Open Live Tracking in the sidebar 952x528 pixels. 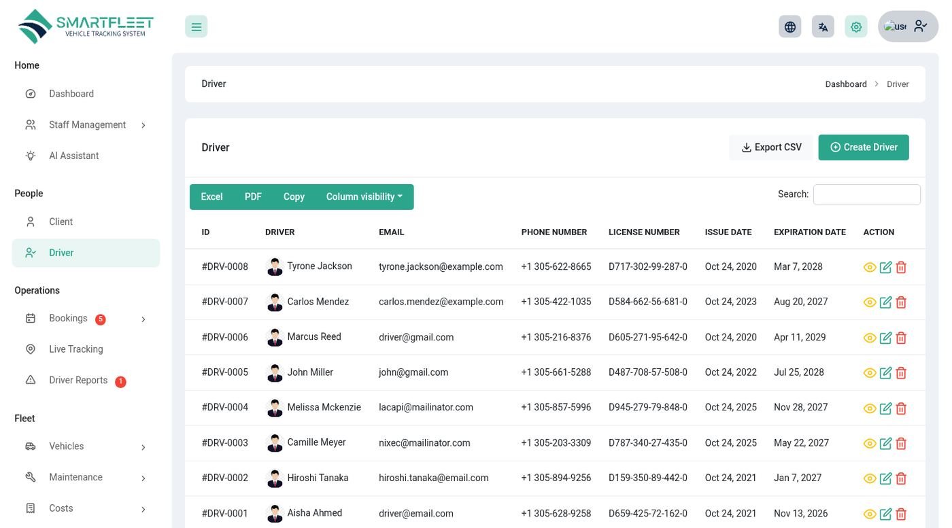pos(86,349)
